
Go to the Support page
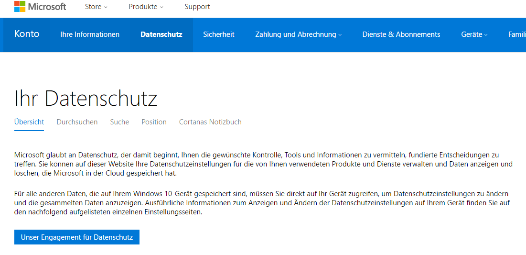(197, 7)
